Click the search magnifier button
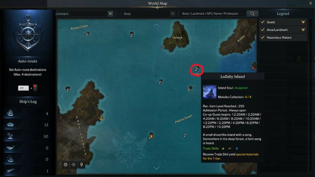Screen dimensions: 315x177 (x=252, y=14)
